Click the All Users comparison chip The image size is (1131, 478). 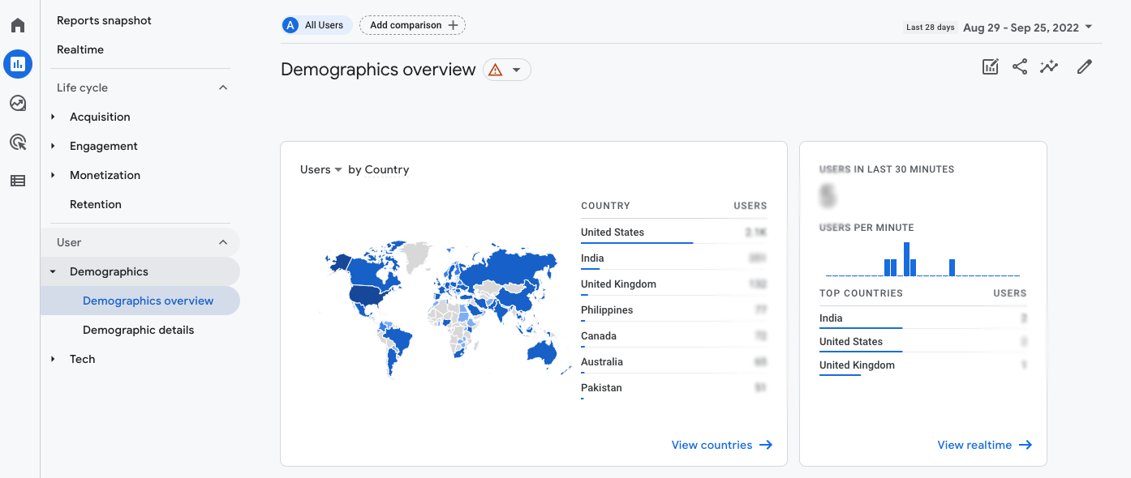(x=316, y=24)
